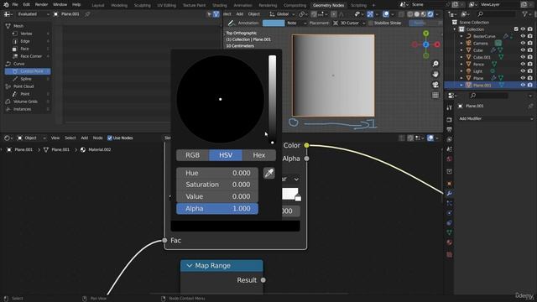Open the Texture properties tab
The height and width of the screenshot is (302, 537).
tap(449, 255)
